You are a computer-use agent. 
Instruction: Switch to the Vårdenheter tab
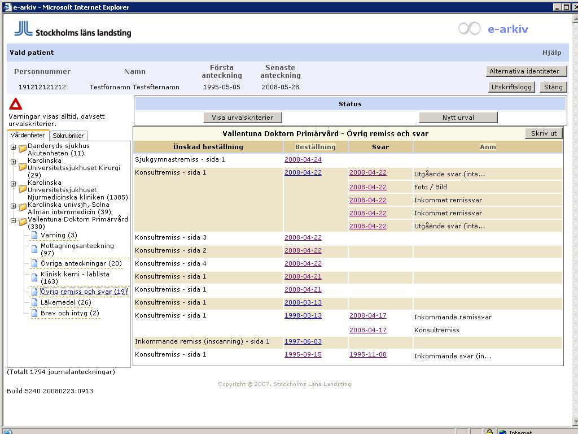tap(28, 135)
